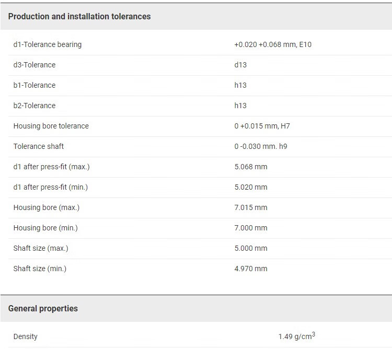392x349 pixels.
Task: Collapse the Production and installation tolerances section
Action: [79, 16]
